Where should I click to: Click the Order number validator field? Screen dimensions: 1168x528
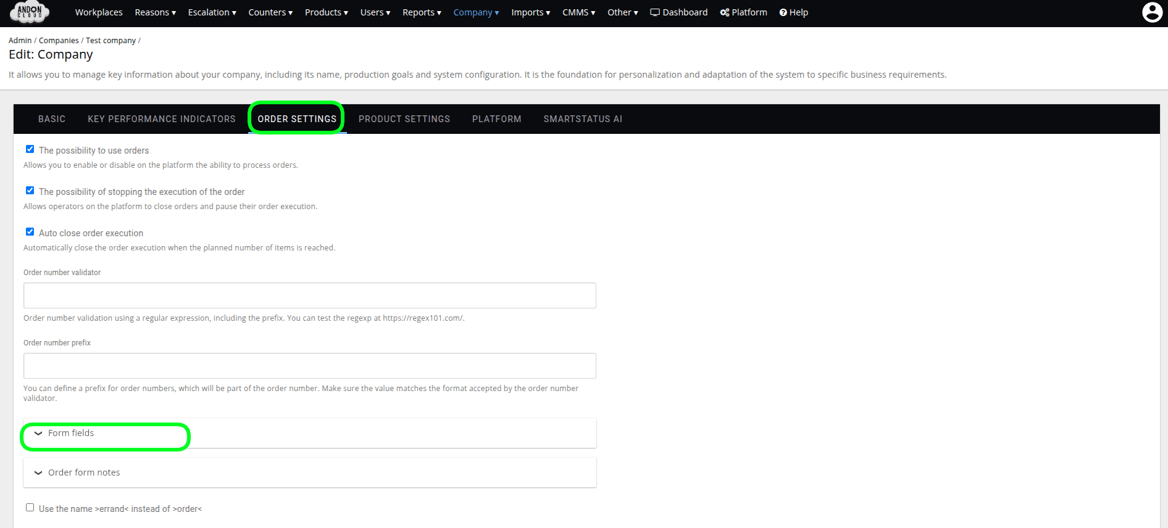pyautogui.click(x=309, y=295)
